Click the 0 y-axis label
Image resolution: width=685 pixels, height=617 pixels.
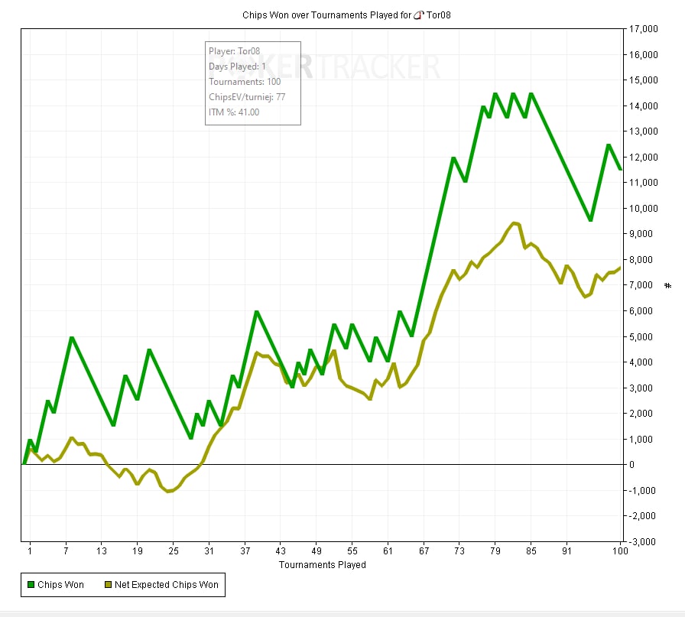(631, 465)
